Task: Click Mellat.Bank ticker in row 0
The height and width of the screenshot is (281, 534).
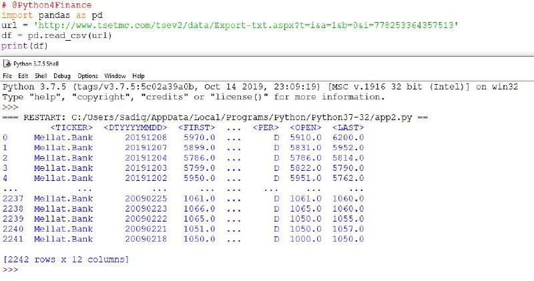Action: click(63, 137)
